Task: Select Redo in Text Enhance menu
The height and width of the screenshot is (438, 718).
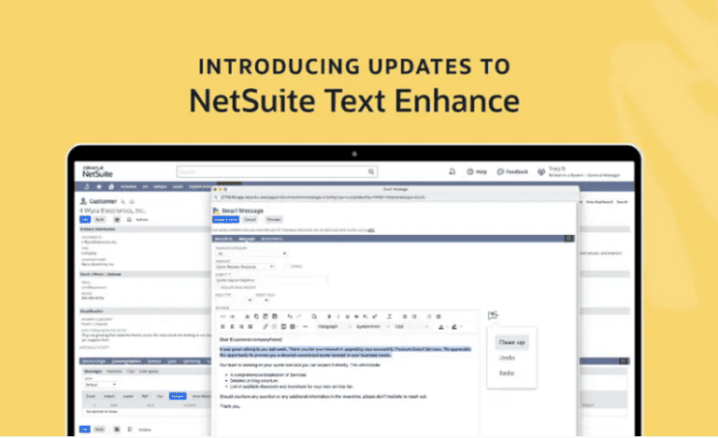Action: [507, 373]
